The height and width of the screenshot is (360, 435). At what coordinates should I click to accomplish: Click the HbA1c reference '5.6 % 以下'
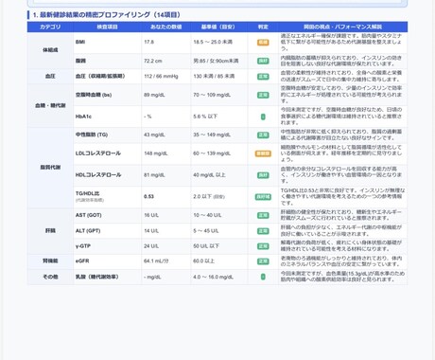click(x=205, y=117)
